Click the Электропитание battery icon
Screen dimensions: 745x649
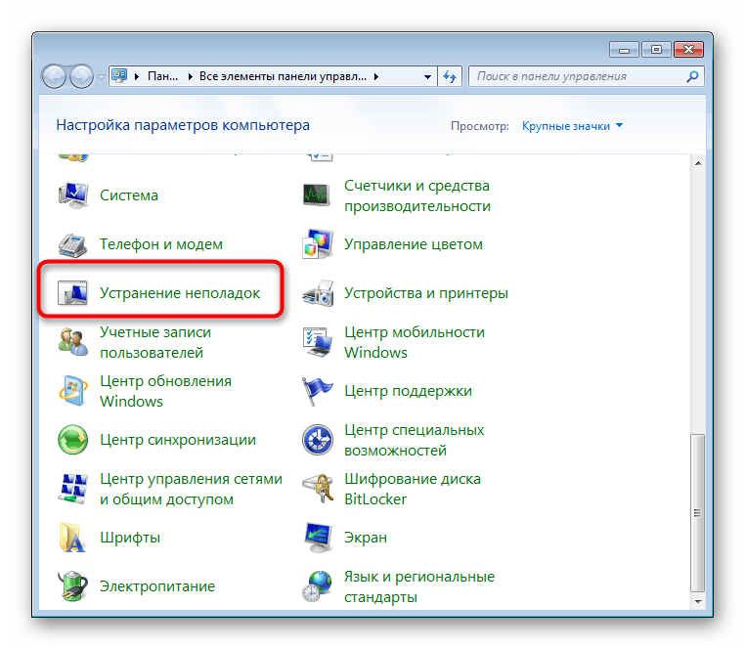click(72, 586)
